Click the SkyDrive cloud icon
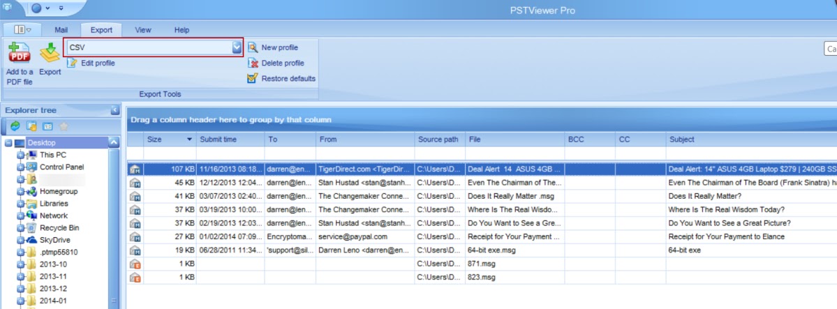837x309 pixels. point(31,240)
